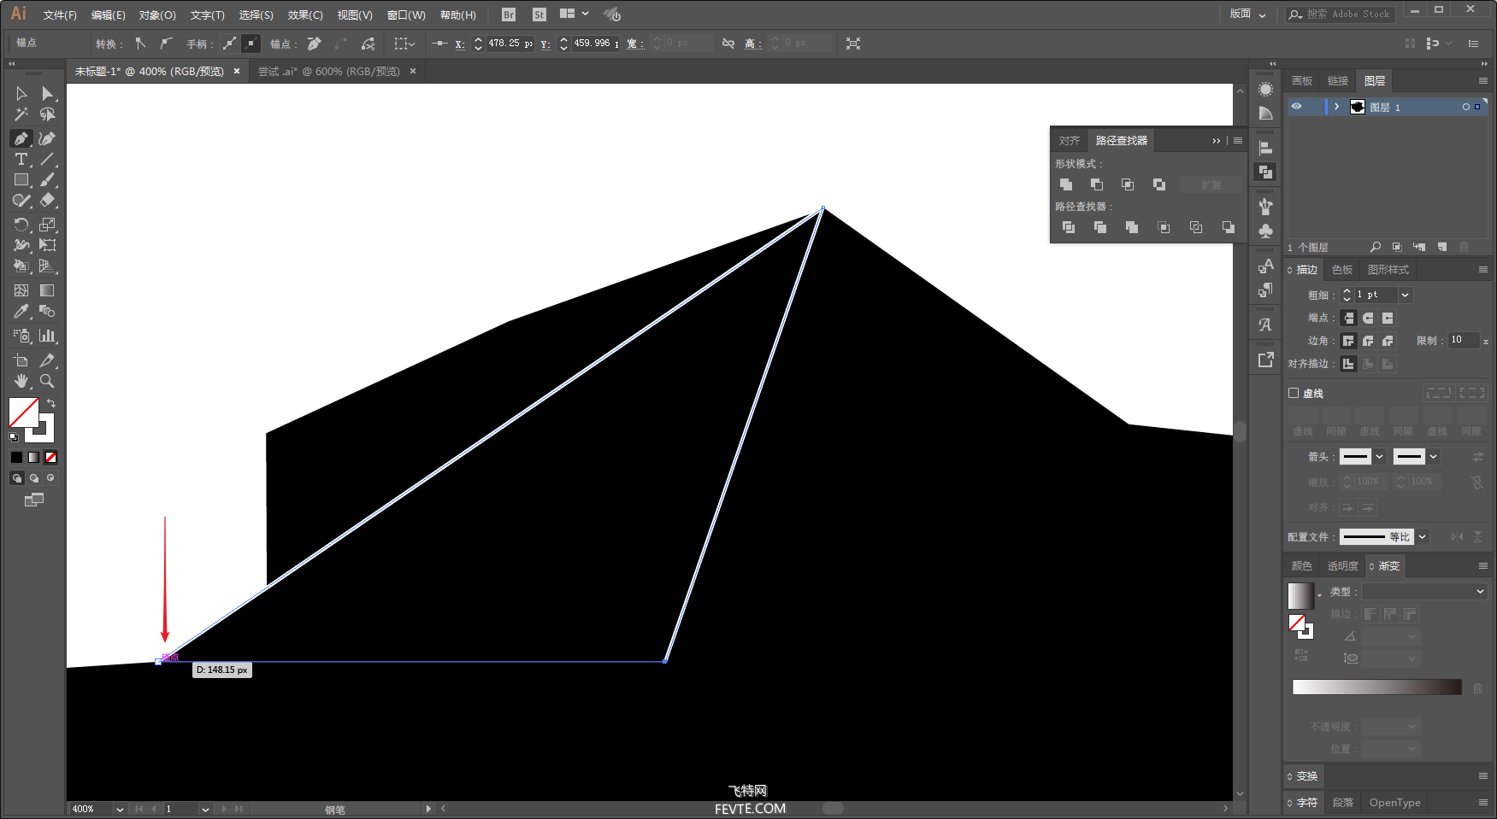Select the Scale tool
This screenshot has width=1497, height=819.
pos(47,225)
